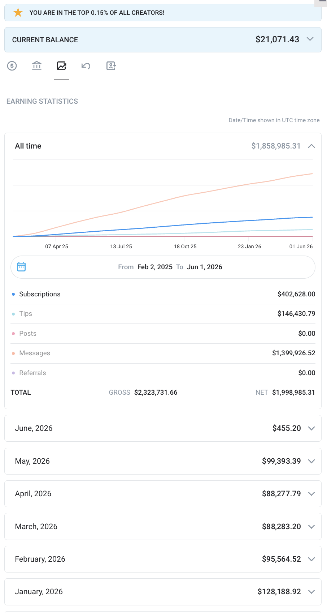Click the Subscriptions legend label
This screenshot has height=613, width=327.
pyautogui.click(x=40, y=294)
